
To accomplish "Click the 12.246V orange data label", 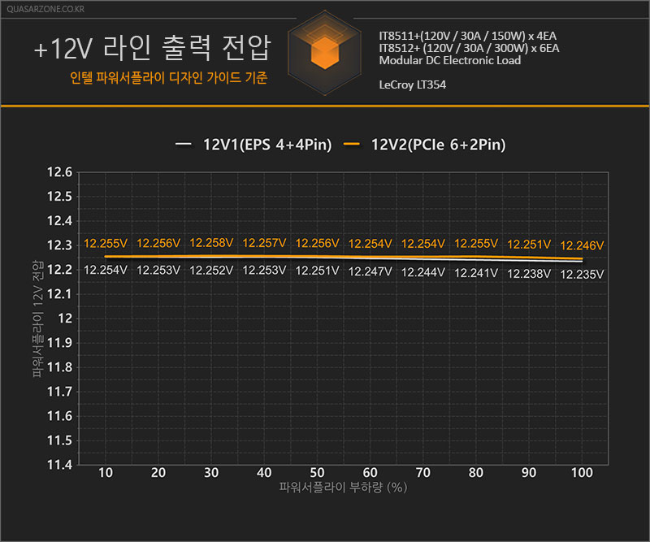I will pyautogui.click(x=582, y=245).
